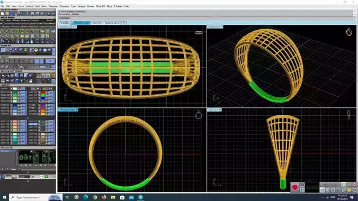Click the Trim scissors tool icon
The image size is (358, 201).
click(42, 31)
